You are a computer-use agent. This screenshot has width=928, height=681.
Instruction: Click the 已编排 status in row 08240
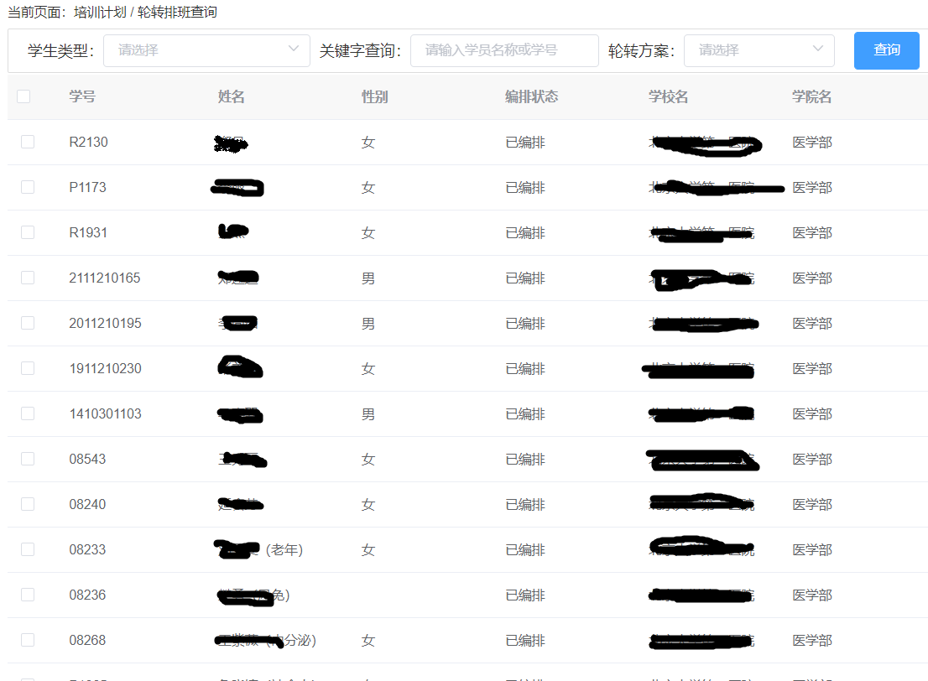click(x=525, y=504)
